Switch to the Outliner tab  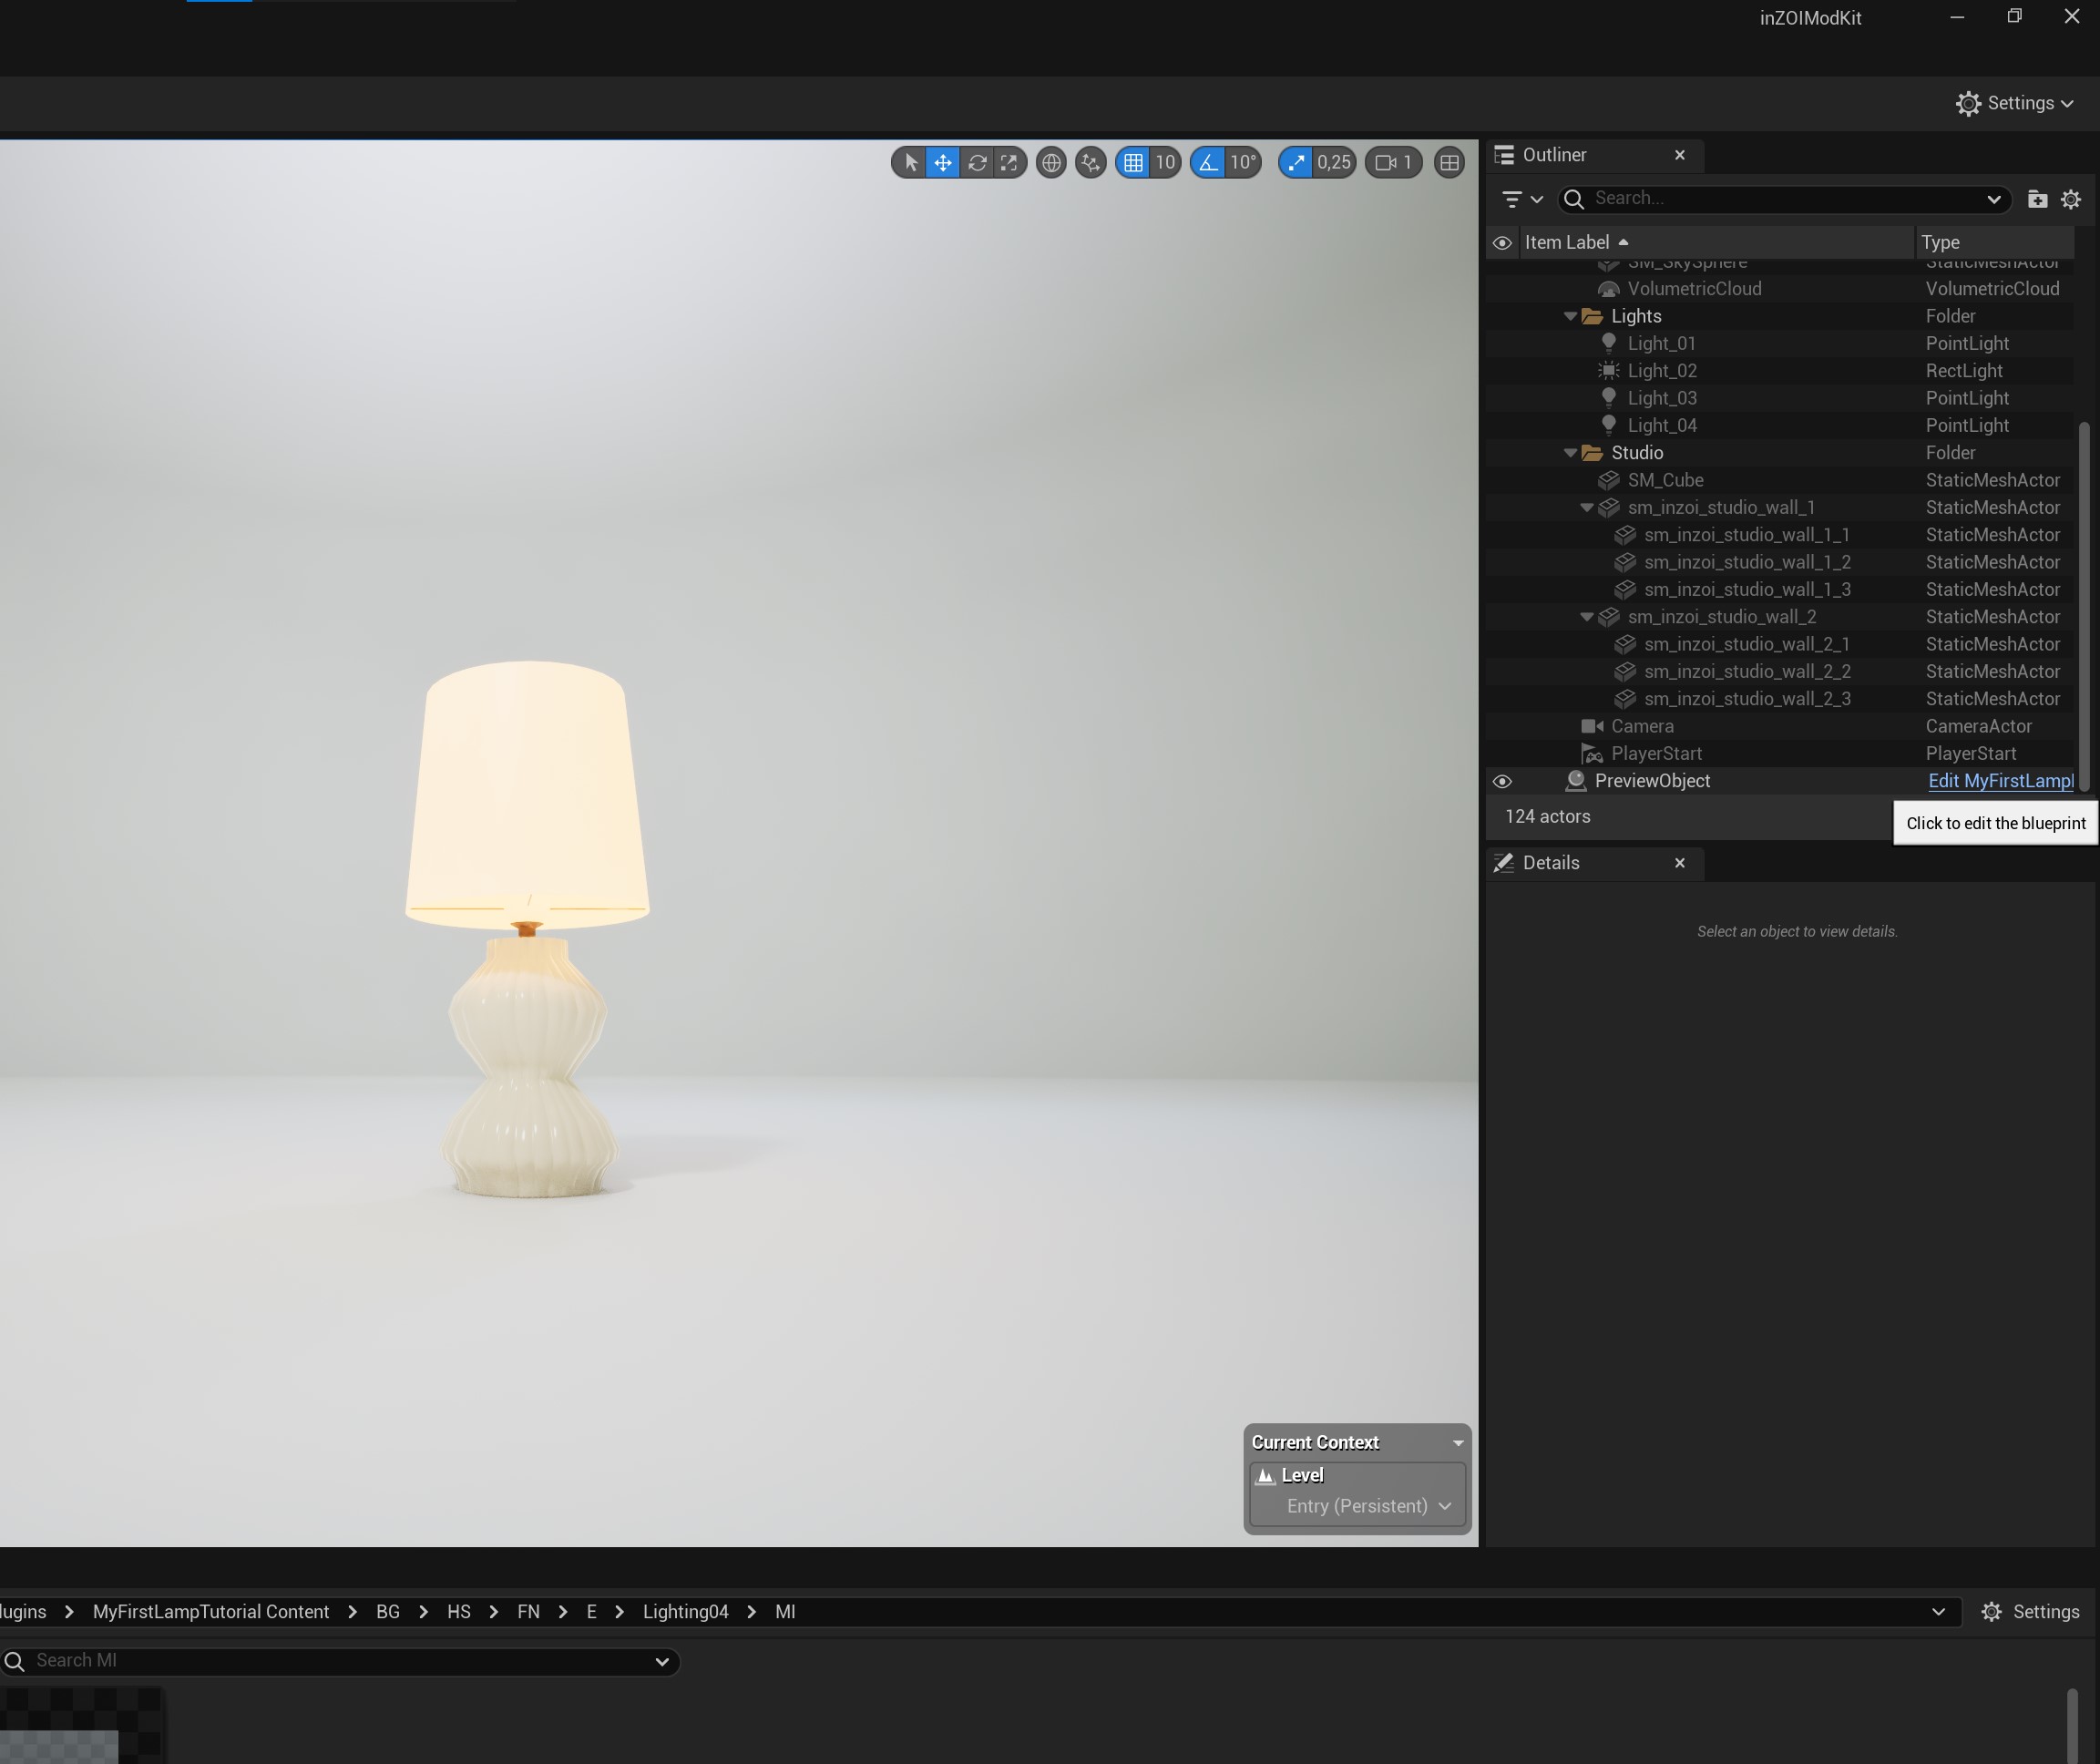click(x=1553, y=155)
